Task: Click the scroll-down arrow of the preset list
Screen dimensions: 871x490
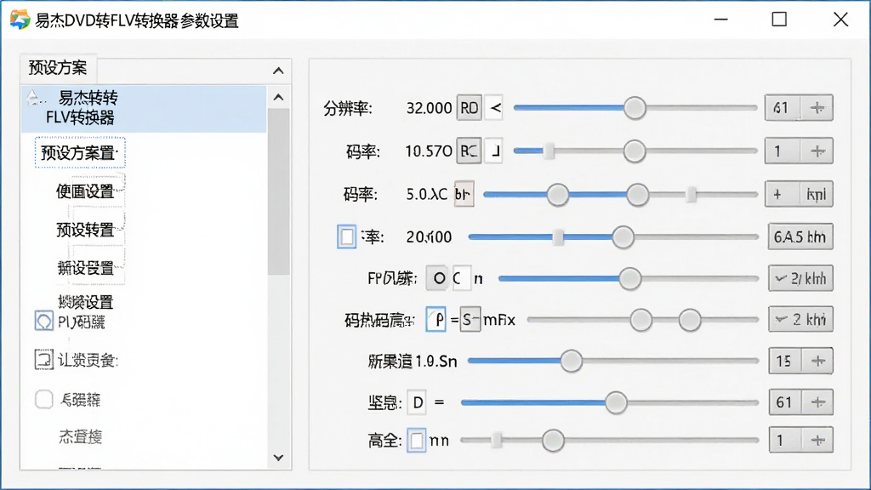Action: 279,458
